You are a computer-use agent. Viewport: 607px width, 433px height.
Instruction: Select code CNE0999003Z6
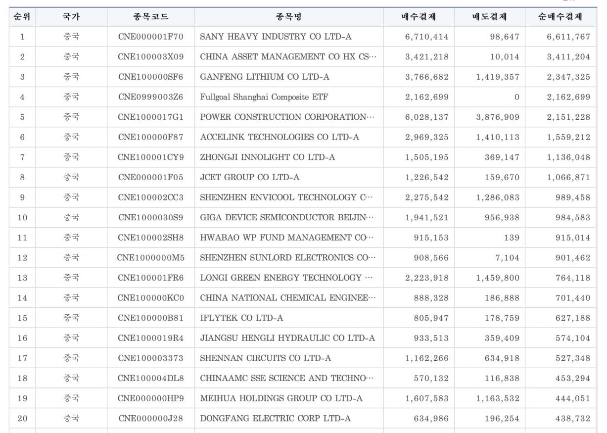tap(151, 96)
